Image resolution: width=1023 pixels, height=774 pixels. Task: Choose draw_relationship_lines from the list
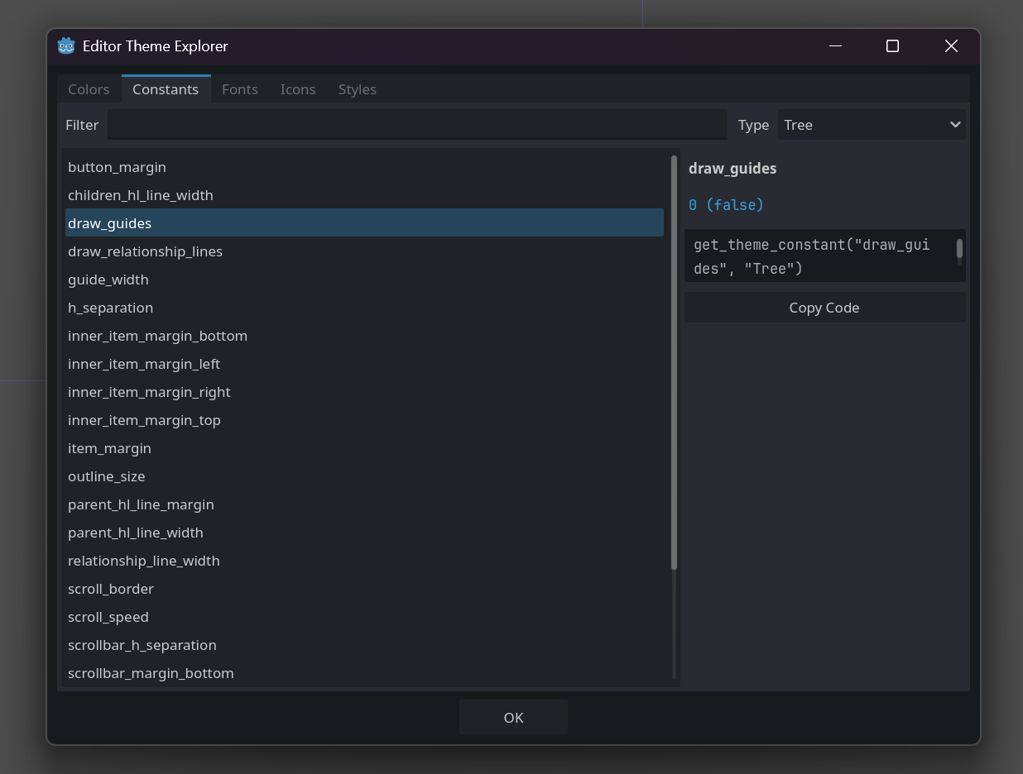[x=364, y=251]
